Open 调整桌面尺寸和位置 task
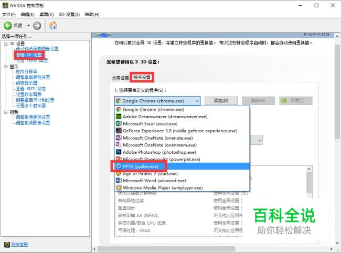 [35, 100]
